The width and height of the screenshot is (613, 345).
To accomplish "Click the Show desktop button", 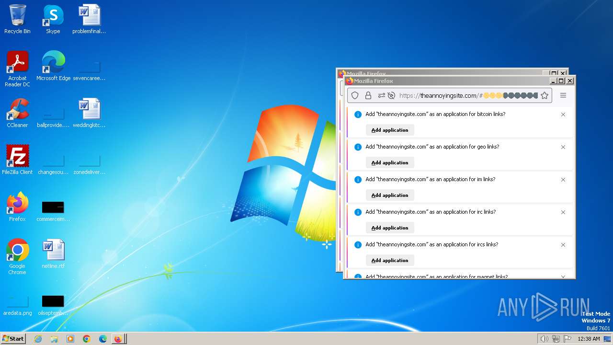I will (607, 339).
